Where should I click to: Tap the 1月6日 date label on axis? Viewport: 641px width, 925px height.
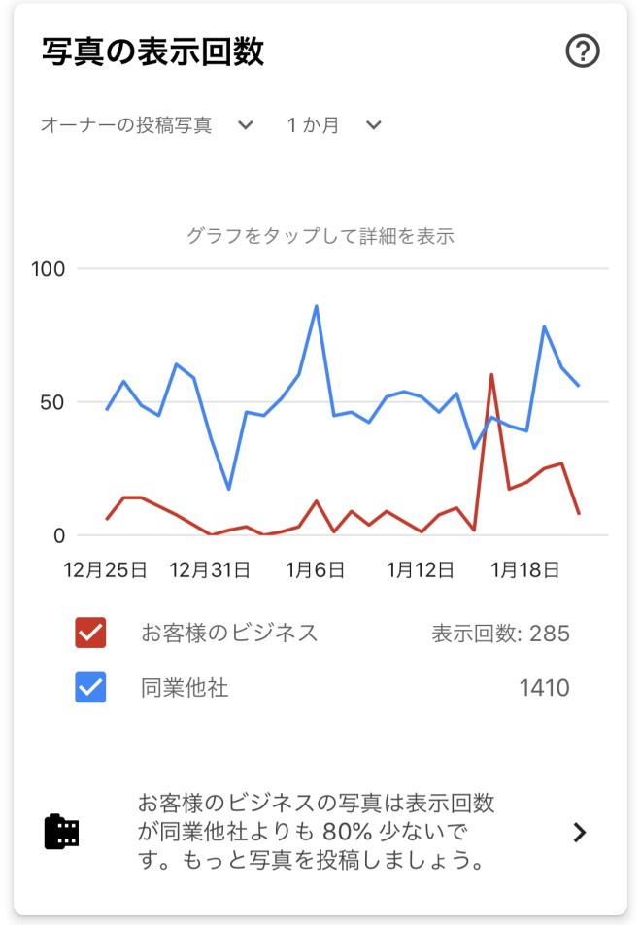click(316, 569)
